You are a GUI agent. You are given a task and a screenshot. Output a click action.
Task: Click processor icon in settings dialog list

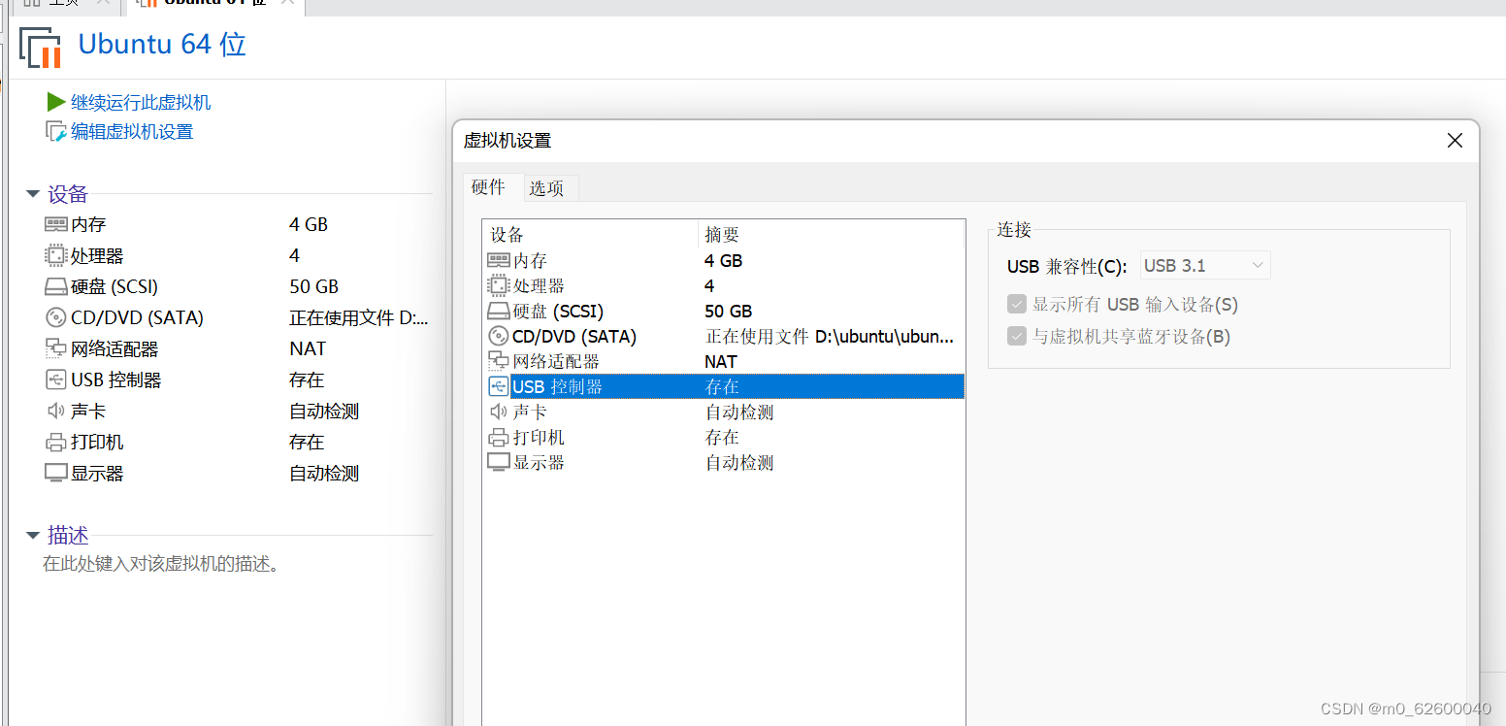[x=498, y=285]
